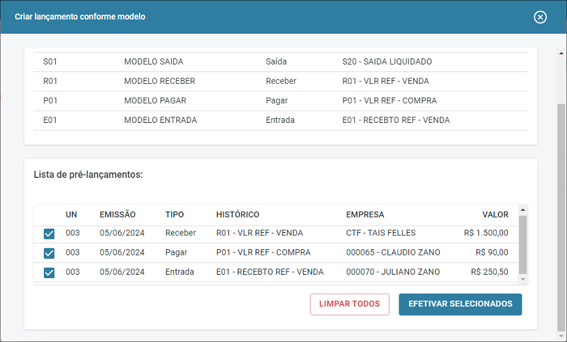The height and width of the screenshot is (342, 567).
Task: Sort by the Valor column header
Action: click(x=495, y=214)
